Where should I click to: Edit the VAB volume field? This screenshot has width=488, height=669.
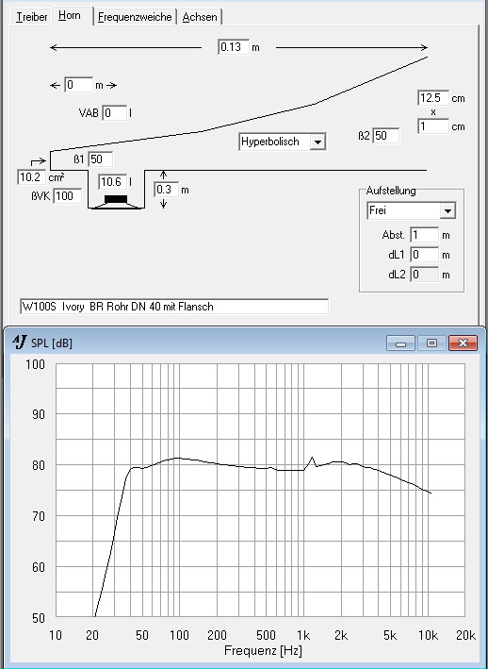(x=115, y=113)
